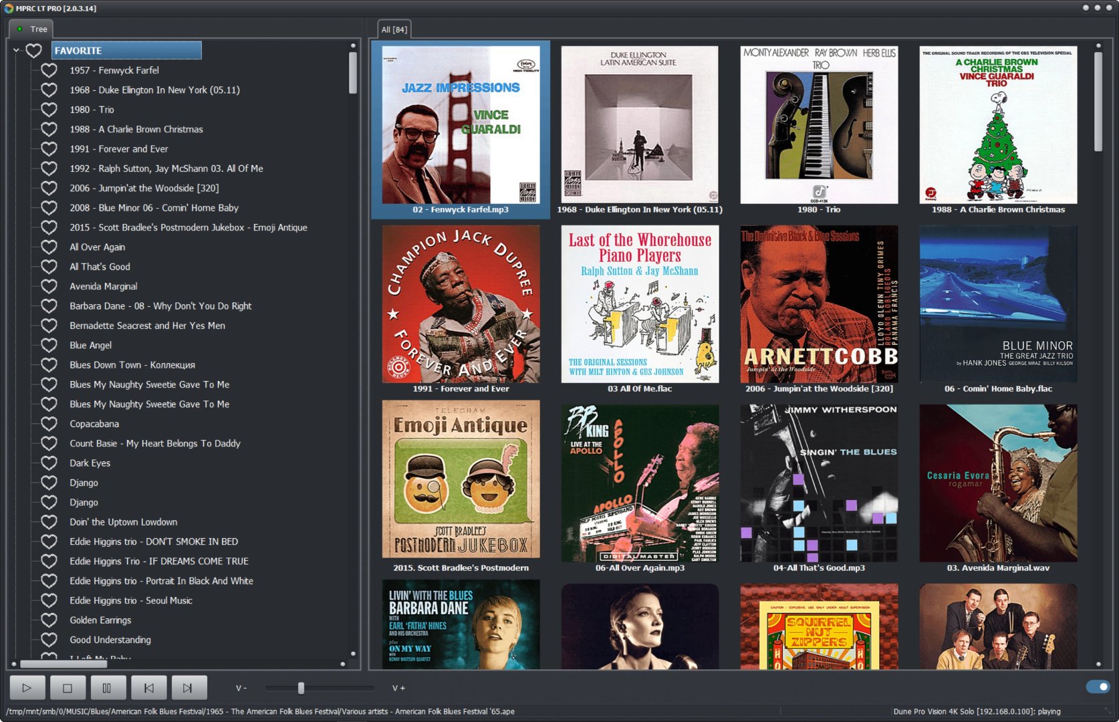
Task: Open Cesaria Evora Rogamar album cover
Action: pos(999,483)
